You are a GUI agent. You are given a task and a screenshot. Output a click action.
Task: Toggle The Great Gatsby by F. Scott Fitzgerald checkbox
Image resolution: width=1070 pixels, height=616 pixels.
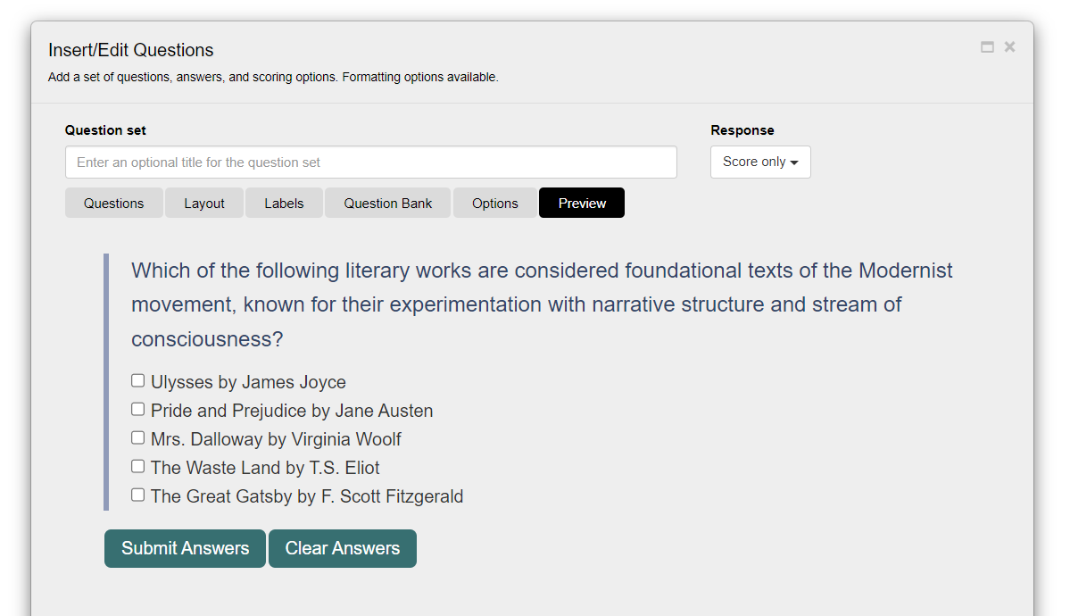click(x=137, y=495)
